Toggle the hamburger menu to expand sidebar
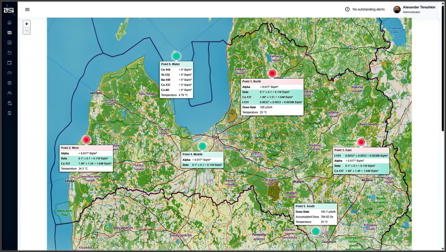This screenshot has width=446, height=252. pyautogui.click(x=27, y=9)
